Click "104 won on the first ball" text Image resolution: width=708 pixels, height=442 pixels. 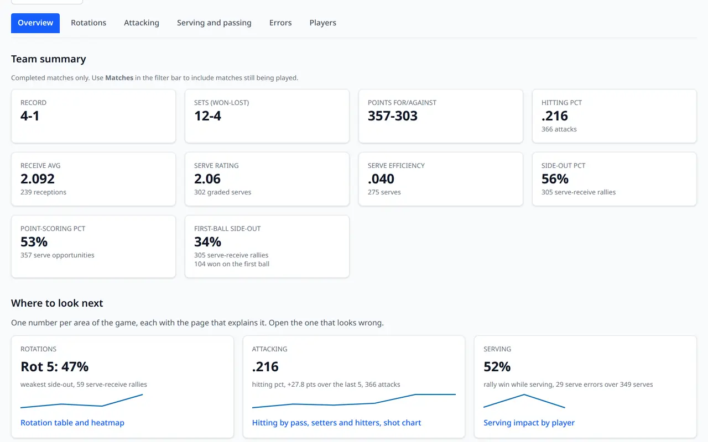pos(232,264)
